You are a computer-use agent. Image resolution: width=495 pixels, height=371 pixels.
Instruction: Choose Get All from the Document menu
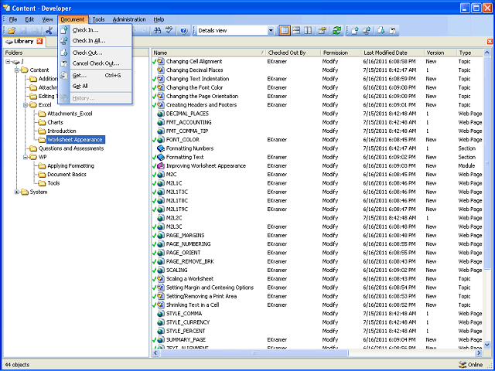(x=94, y=86)
